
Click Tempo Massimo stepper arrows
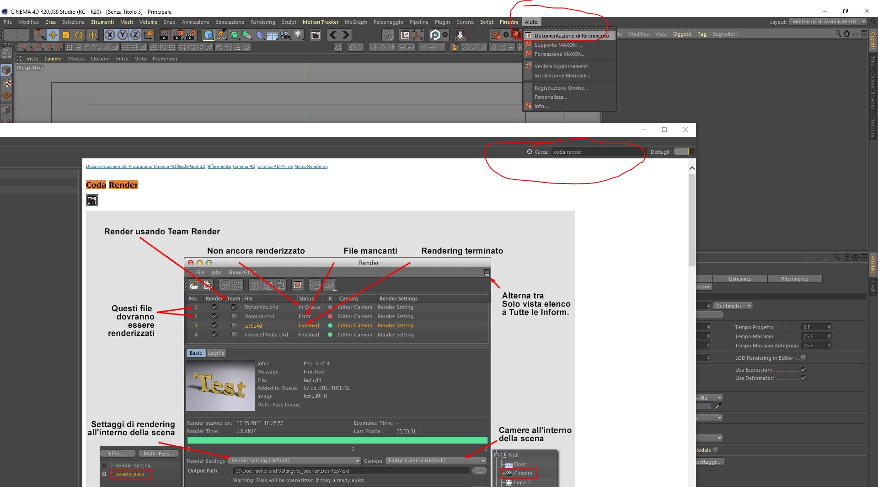[829, 336]
